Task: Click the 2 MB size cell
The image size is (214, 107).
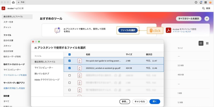Action: point(128,61)
